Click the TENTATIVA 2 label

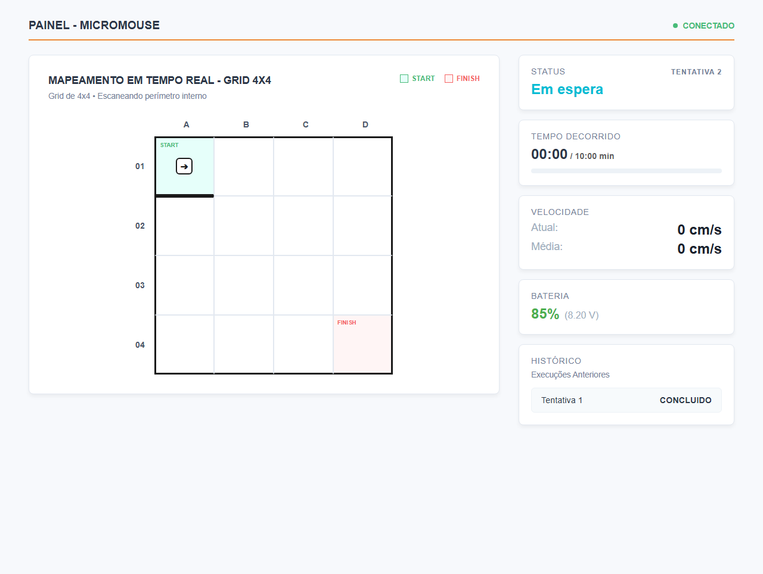tap(696, 71)
